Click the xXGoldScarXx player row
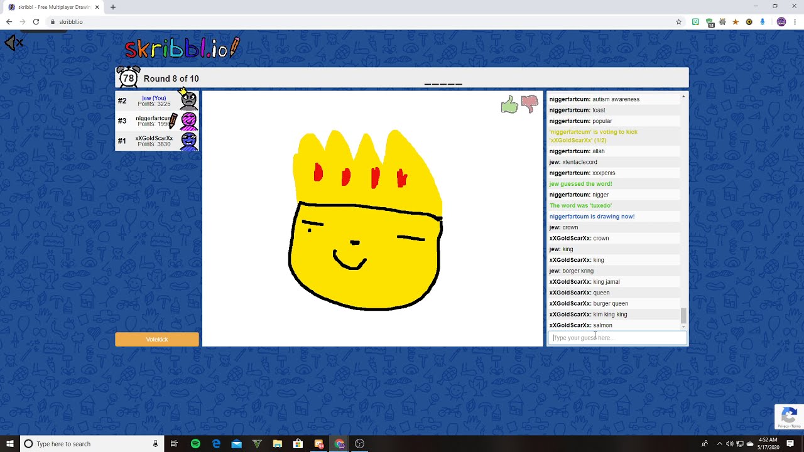804x452 pixels. coord(157,141)
